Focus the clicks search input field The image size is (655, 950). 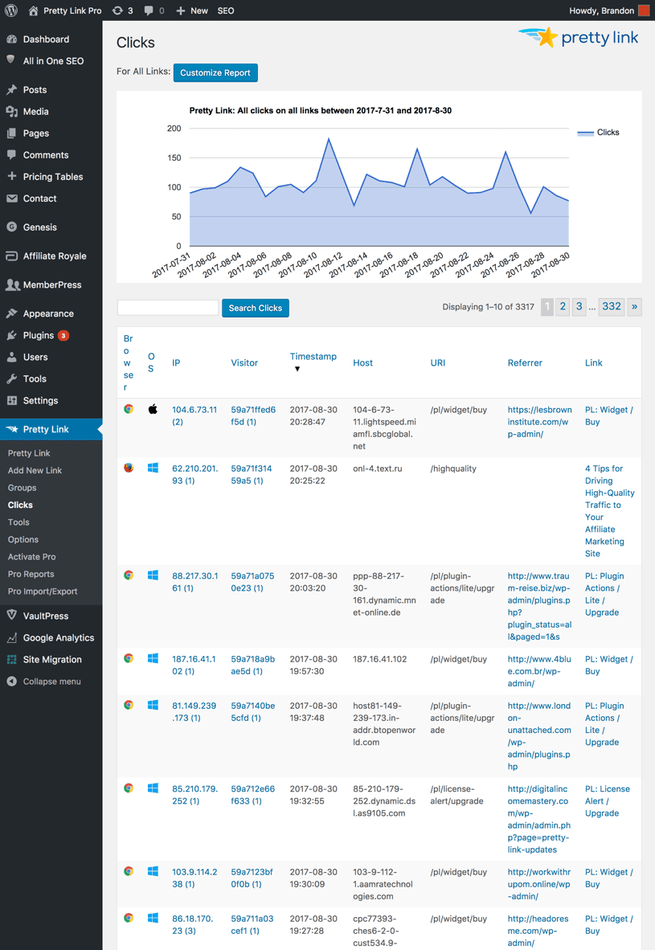coord(168,308)
